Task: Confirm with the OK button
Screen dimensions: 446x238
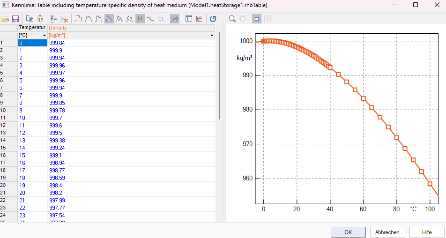Action: point(348,232)
